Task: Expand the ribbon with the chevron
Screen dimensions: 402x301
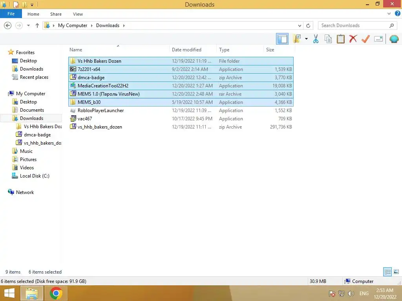Action: [389, 14]
